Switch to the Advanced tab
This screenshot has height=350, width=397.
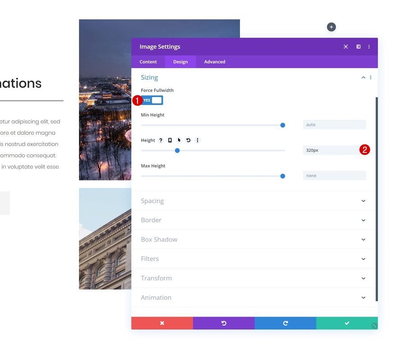click(215, 62)
